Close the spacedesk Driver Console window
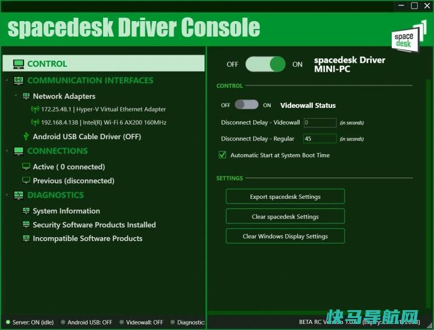Screen dimensions: 434x330 (427, 5)
